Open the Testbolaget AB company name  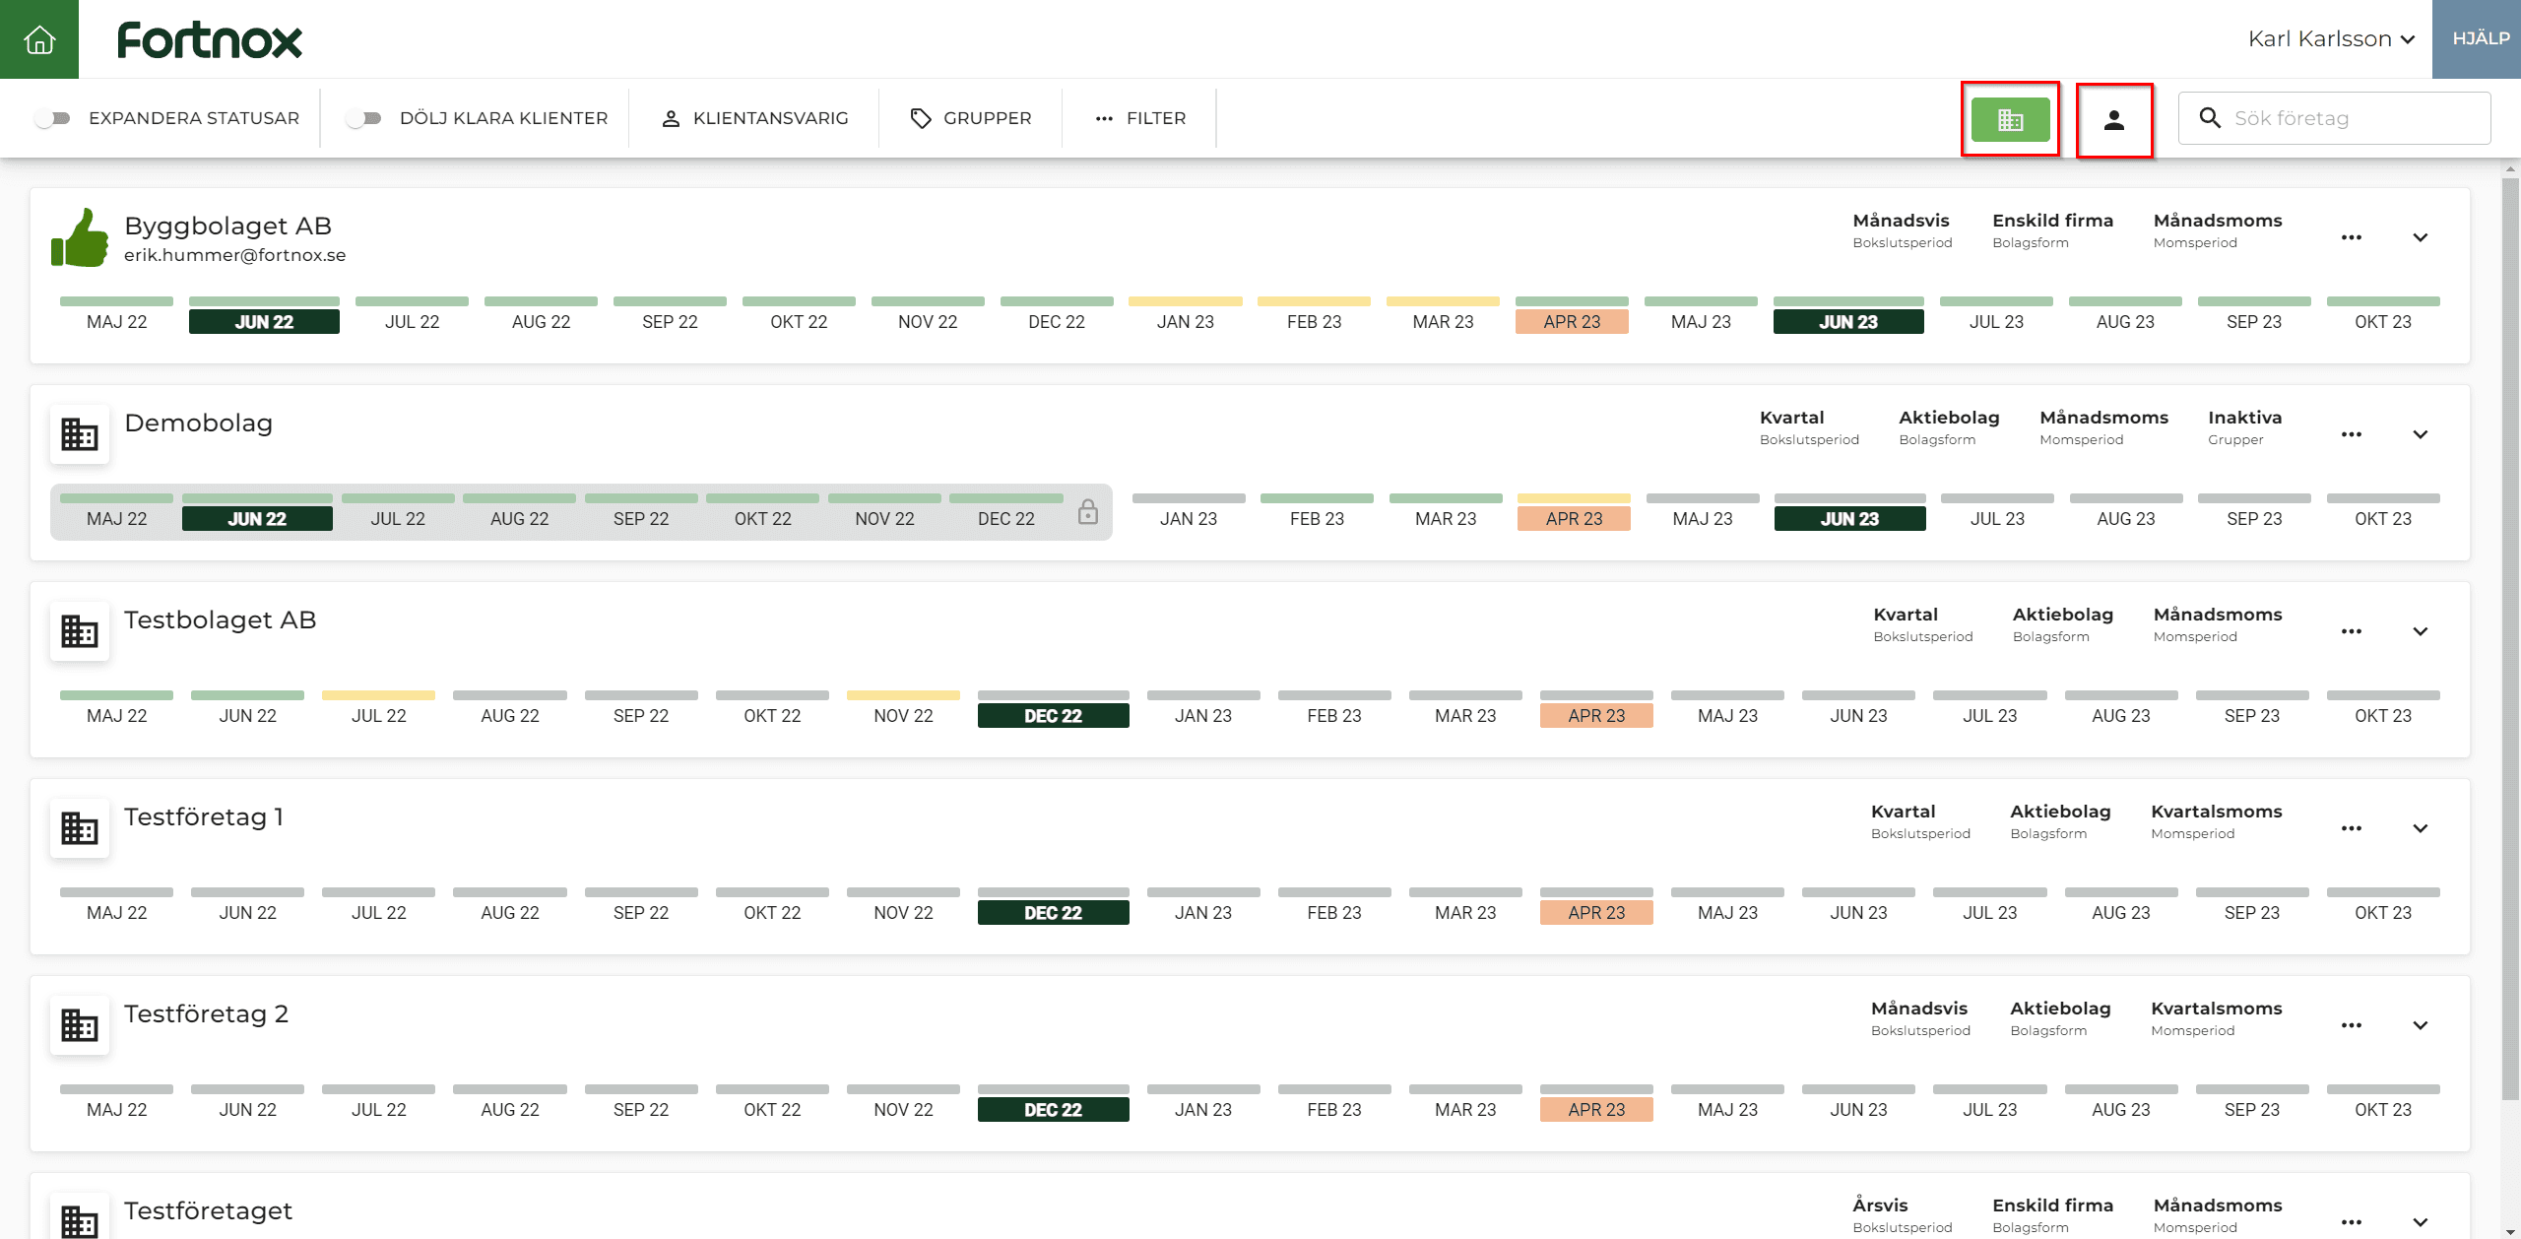pos(220,619)
